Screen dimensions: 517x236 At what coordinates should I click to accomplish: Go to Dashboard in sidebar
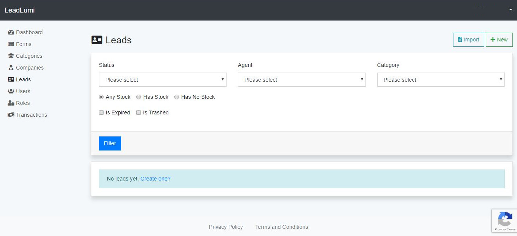(25, 32)
